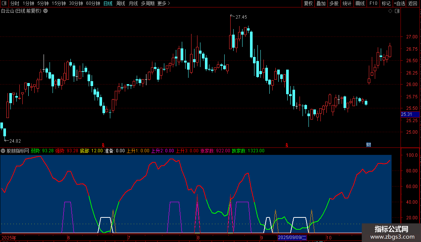Expand the 更多 periods menu
Screen dimensions: 421x242
click(x=164, y=3)
